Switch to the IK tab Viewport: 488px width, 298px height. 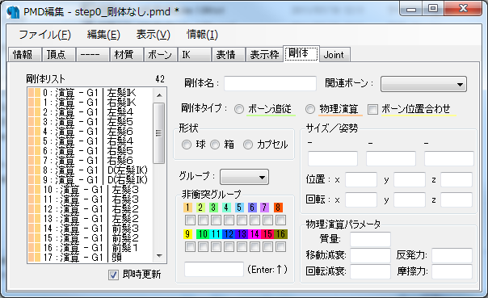point(194,55)
